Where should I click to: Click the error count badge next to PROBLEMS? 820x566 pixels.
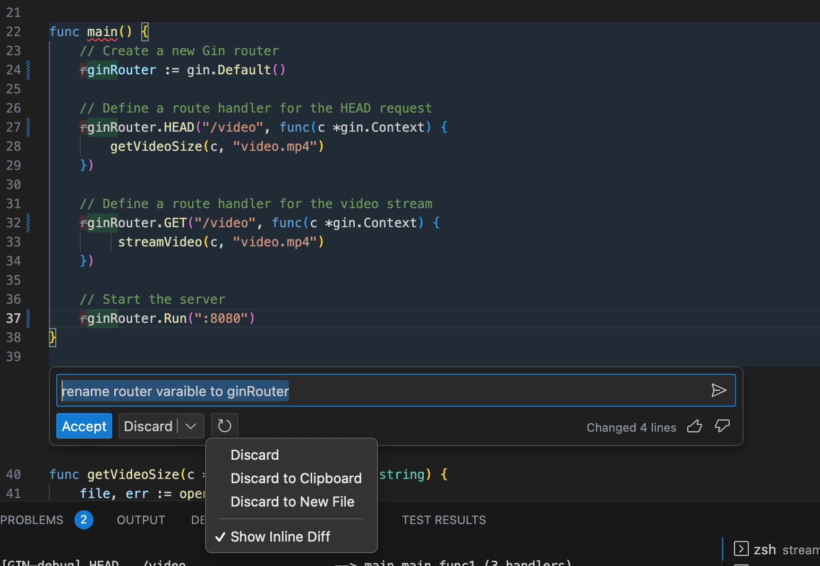pos(83,520)
